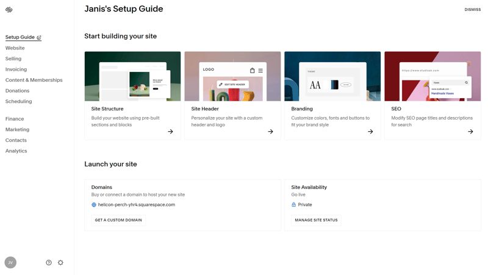Open settings gear icon in sidebar
The image size is (488, 275).
click(60, 263)
